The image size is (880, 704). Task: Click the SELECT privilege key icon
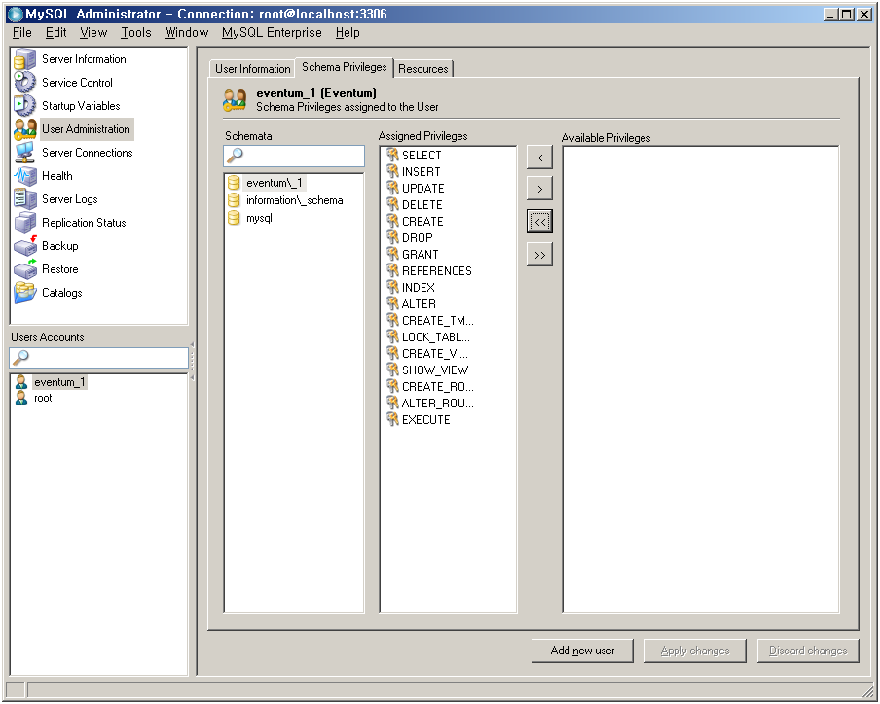coord(393,155)
